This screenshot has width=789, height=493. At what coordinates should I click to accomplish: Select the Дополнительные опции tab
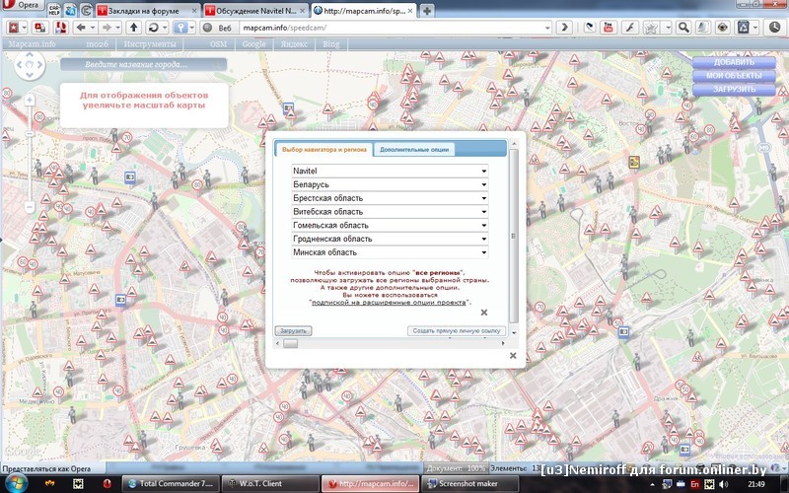point(414,150)
